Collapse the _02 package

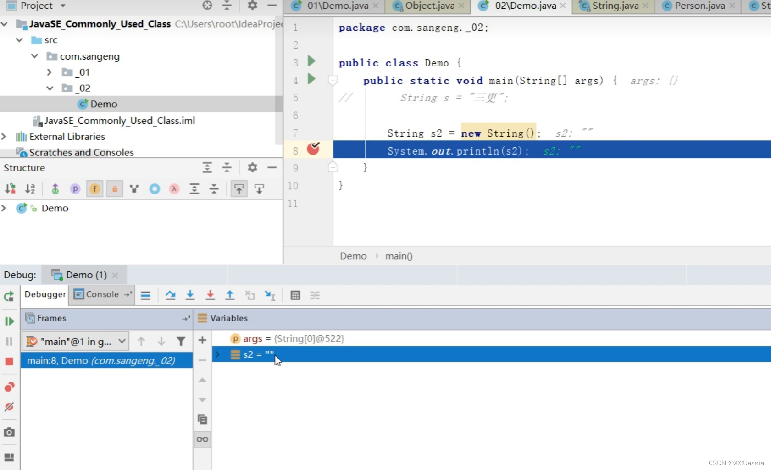(50, 88)
